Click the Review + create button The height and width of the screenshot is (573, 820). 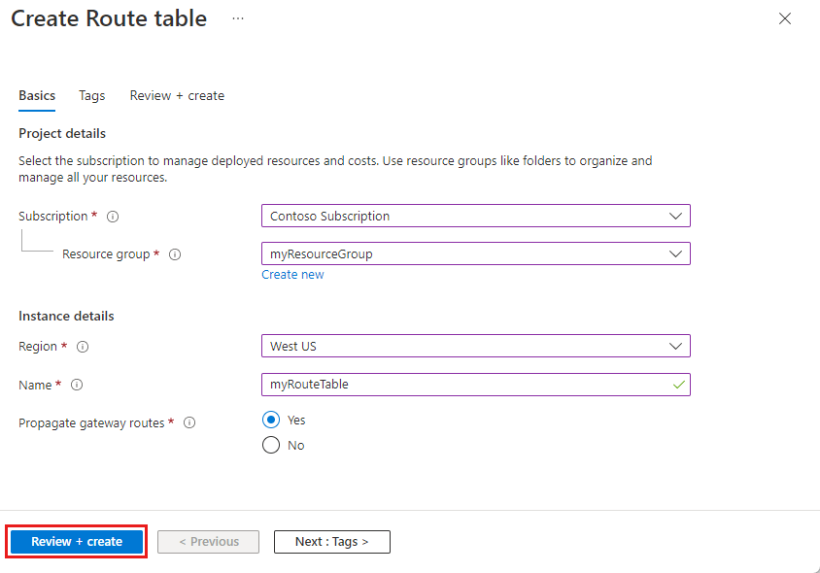(x=76, y=541)
